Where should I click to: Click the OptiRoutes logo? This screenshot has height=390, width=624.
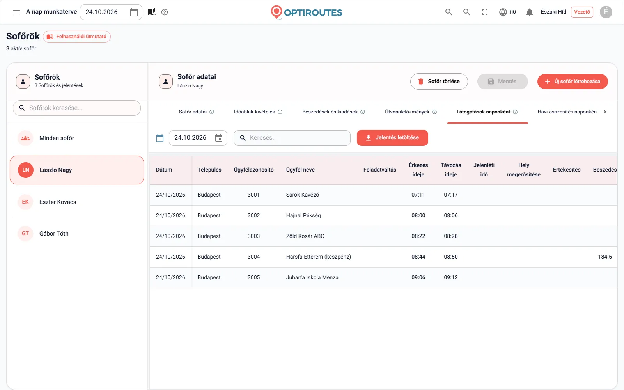pos(307,12)
